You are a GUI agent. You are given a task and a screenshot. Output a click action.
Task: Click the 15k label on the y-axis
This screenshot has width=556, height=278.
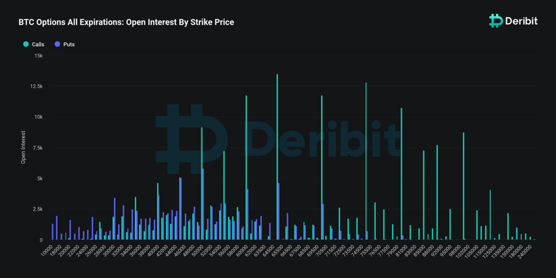tap(39, 56)
